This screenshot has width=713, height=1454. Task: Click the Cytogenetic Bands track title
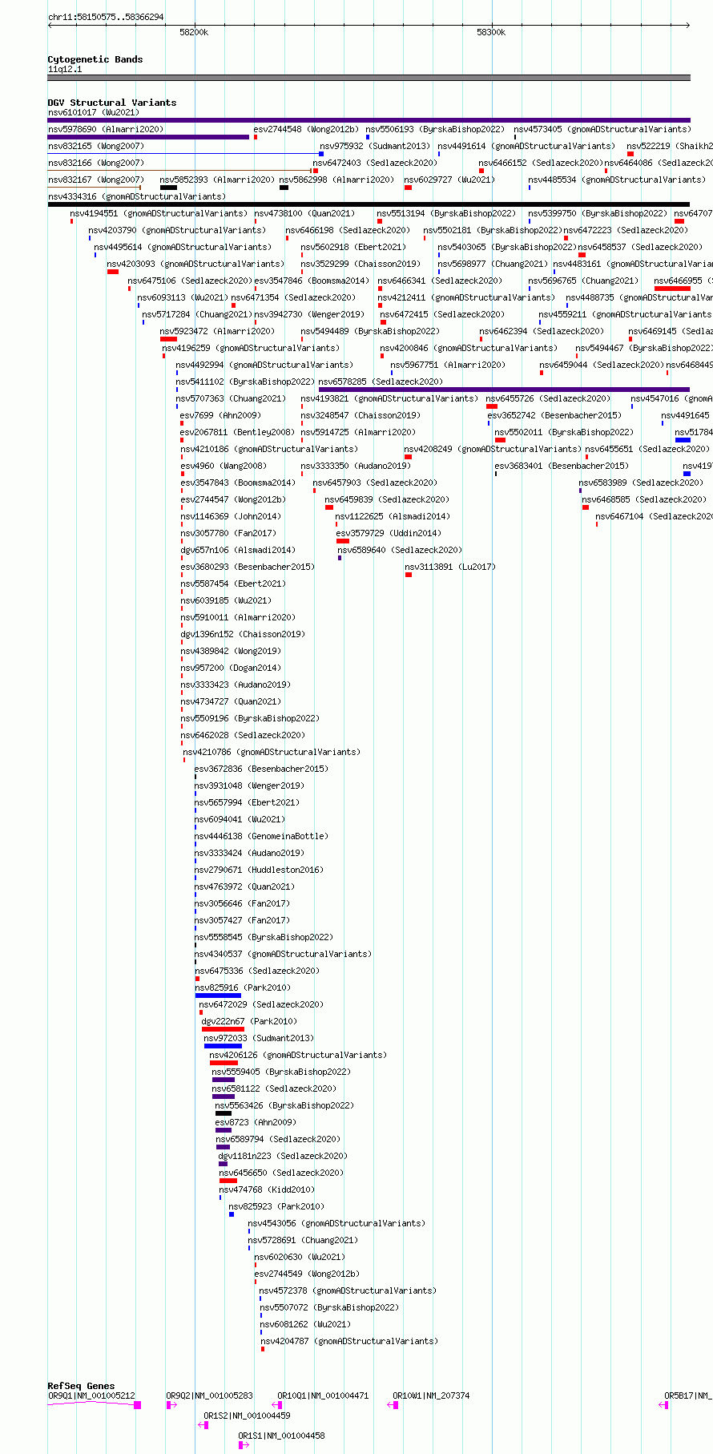tap(95, 59)
